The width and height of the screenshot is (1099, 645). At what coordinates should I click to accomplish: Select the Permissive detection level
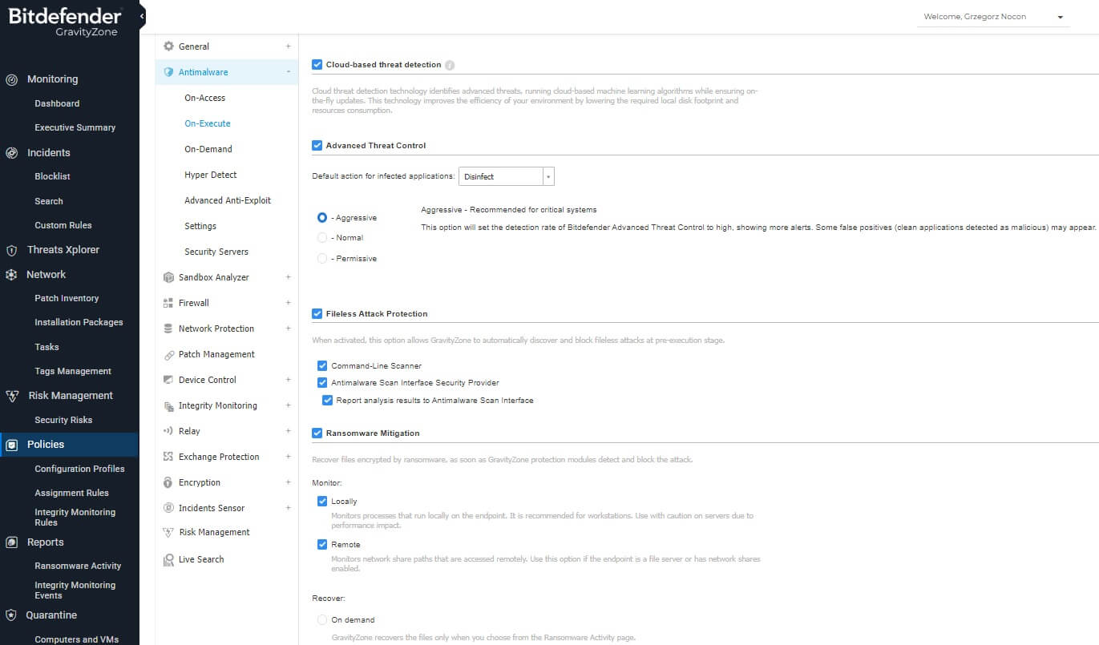321,258
